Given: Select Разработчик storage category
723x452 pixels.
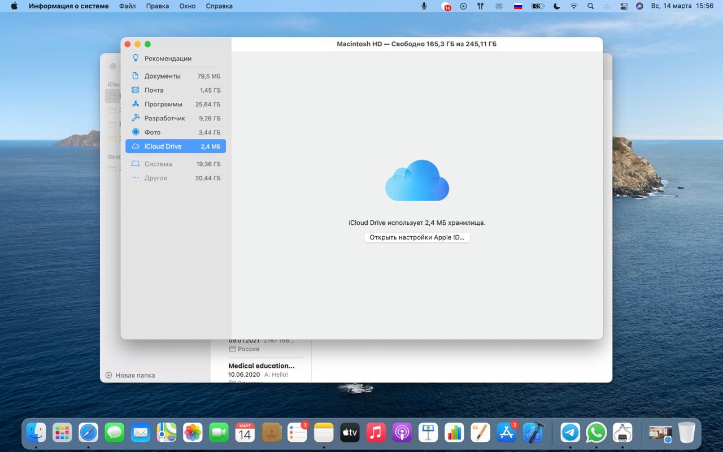Looking at the screenshot, I should pyautogui.click(x=175, y=118).
